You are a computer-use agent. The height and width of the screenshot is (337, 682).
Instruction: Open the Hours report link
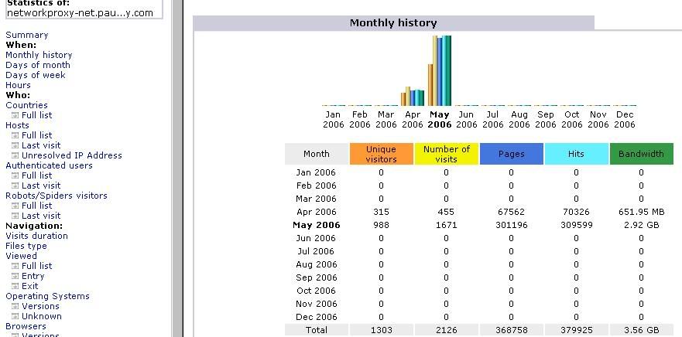coord(19,85)
